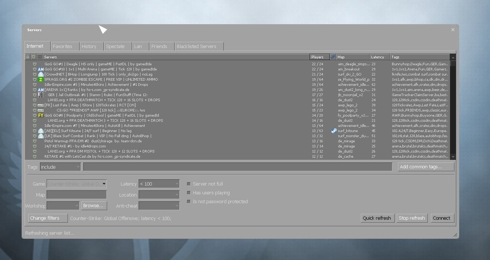490x260 pixels.
Task: Switch to the Favorites tab
Action: pyautogui.click(x=65, y=46)
